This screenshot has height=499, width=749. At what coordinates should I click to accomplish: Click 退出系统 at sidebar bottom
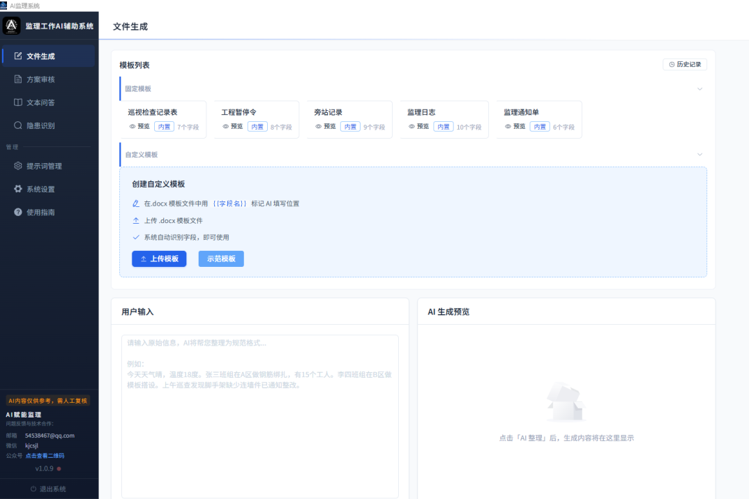[49, 489]
